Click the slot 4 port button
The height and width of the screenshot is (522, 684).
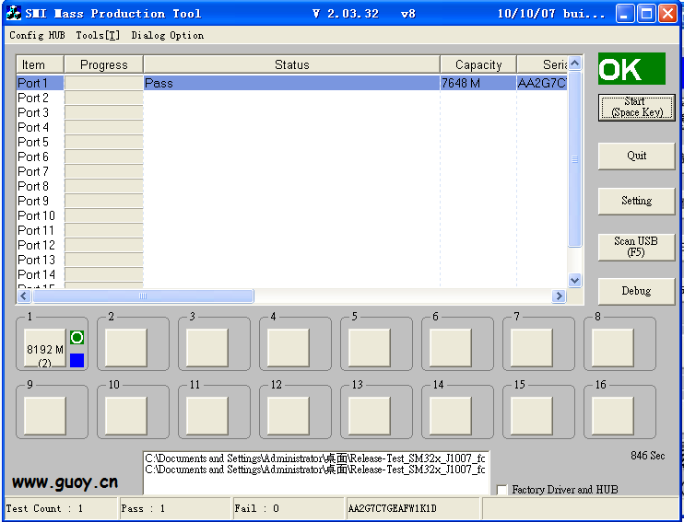click(289, 348)
